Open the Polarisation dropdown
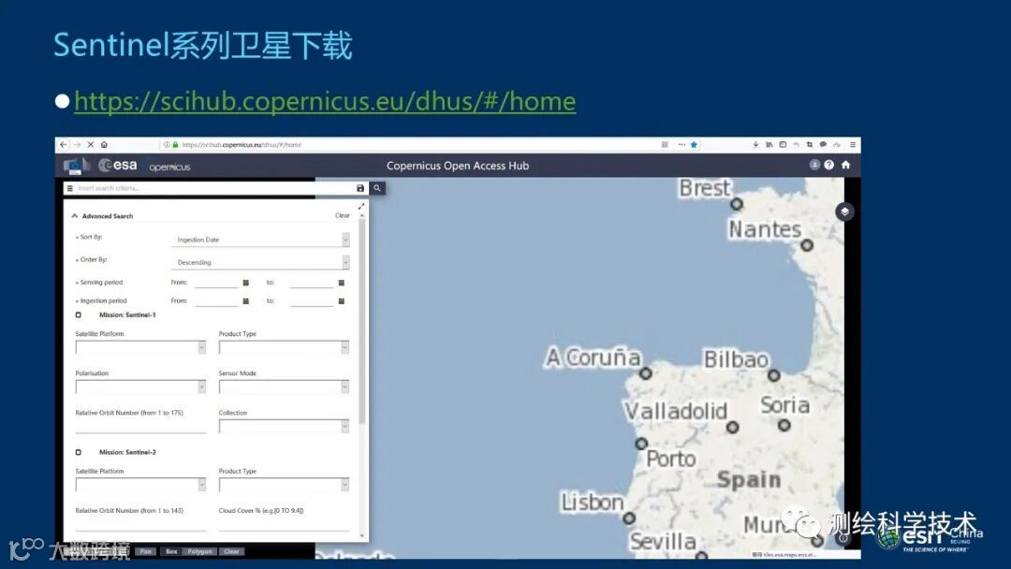This screenshot has width=1011, height=569. pos(140,387)
